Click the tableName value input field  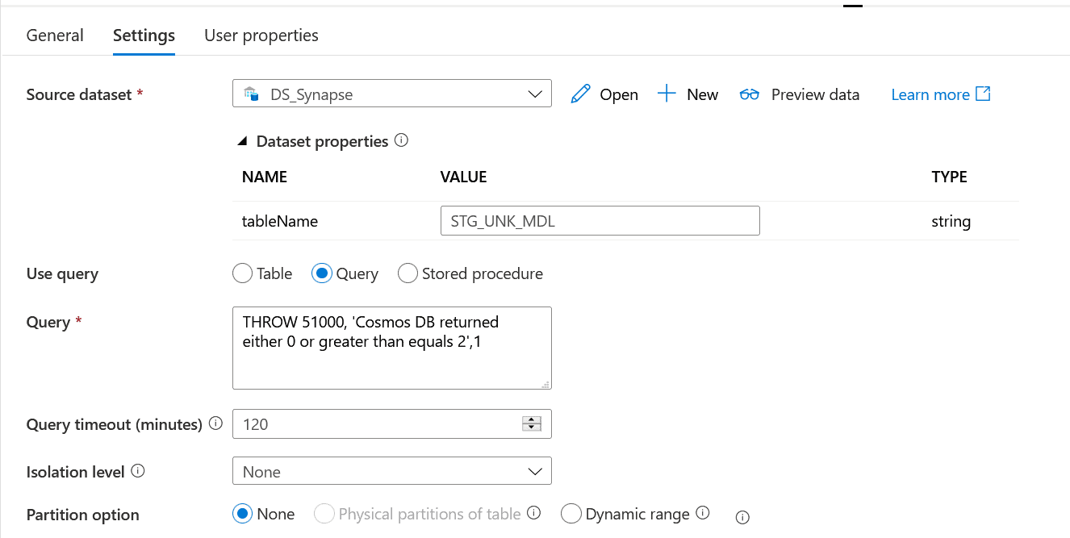pyautogui.click(x=600, y=221)
